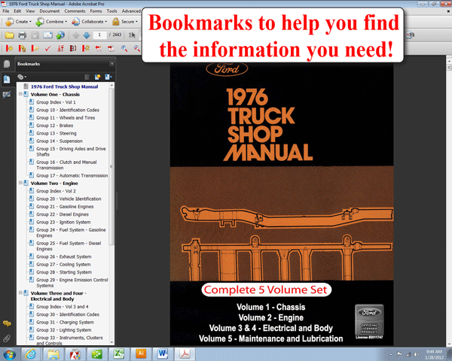Click the red checkmark icon
The height and width of the screenshot is (361, 452).
click(47, 48)
